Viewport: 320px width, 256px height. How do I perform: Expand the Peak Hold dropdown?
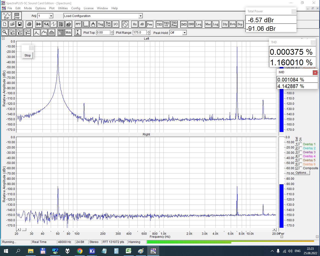(184, 33)
